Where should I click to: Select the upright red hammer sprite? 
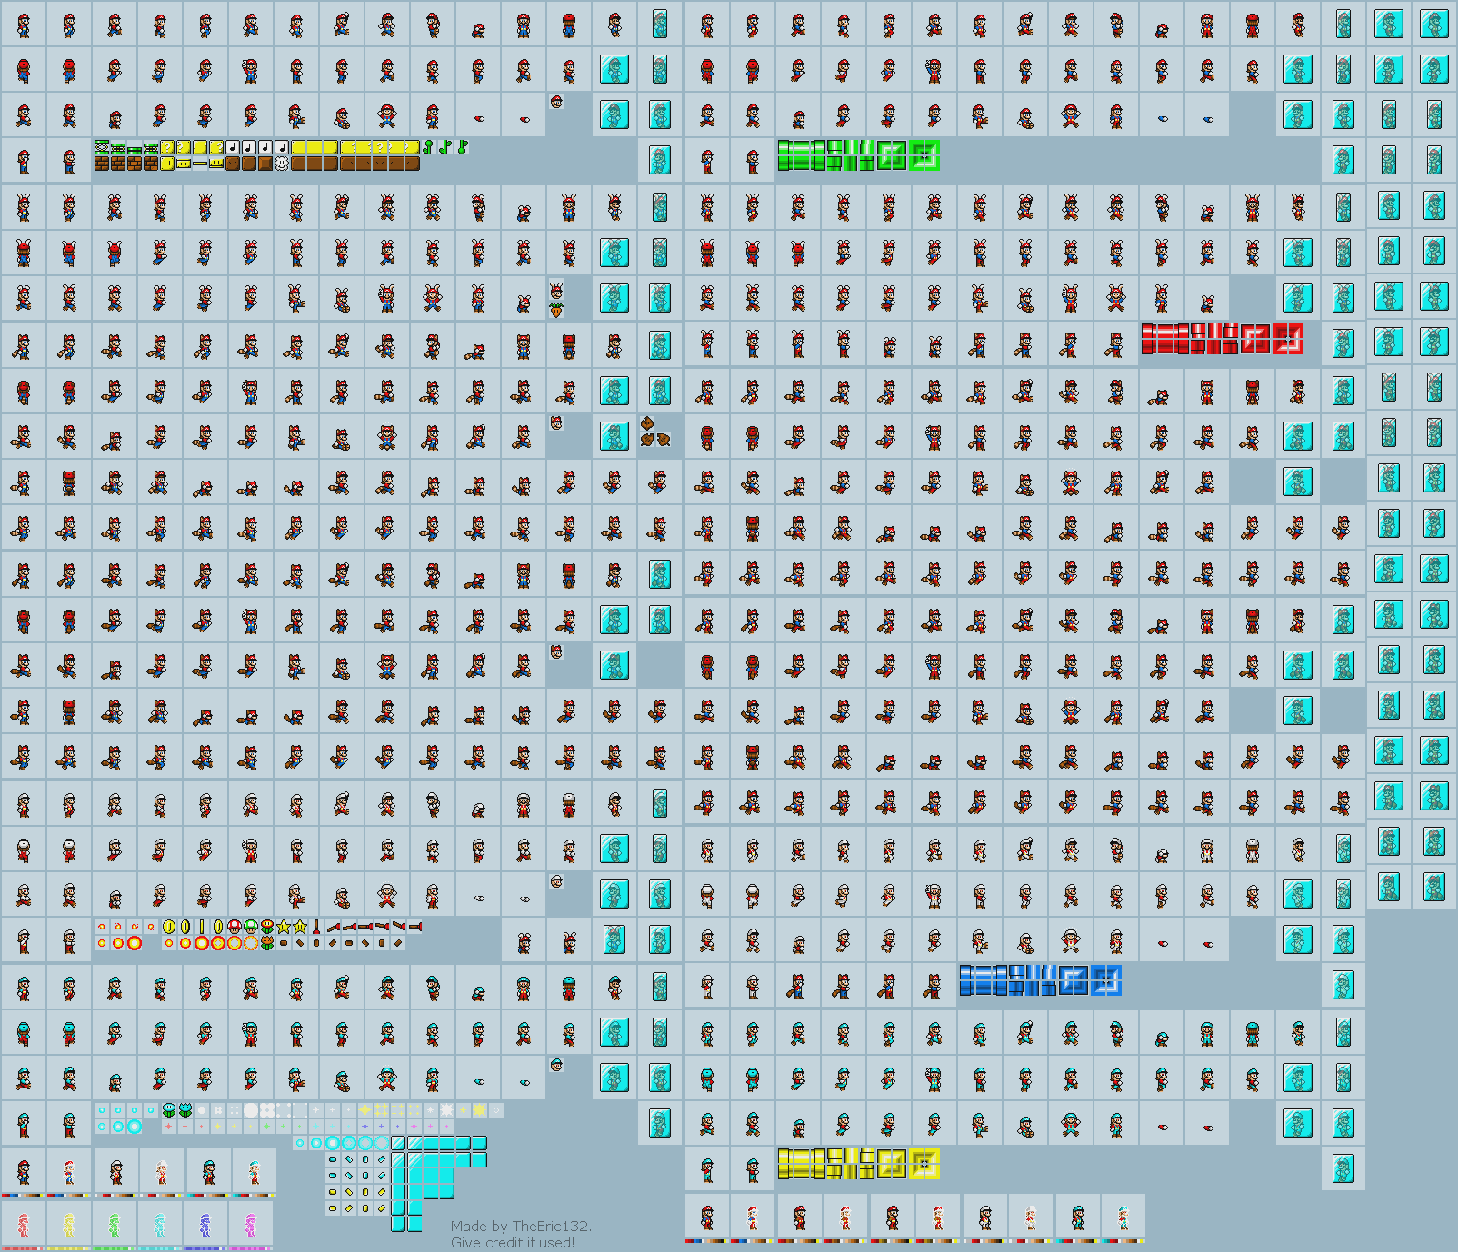pos(316,927)
